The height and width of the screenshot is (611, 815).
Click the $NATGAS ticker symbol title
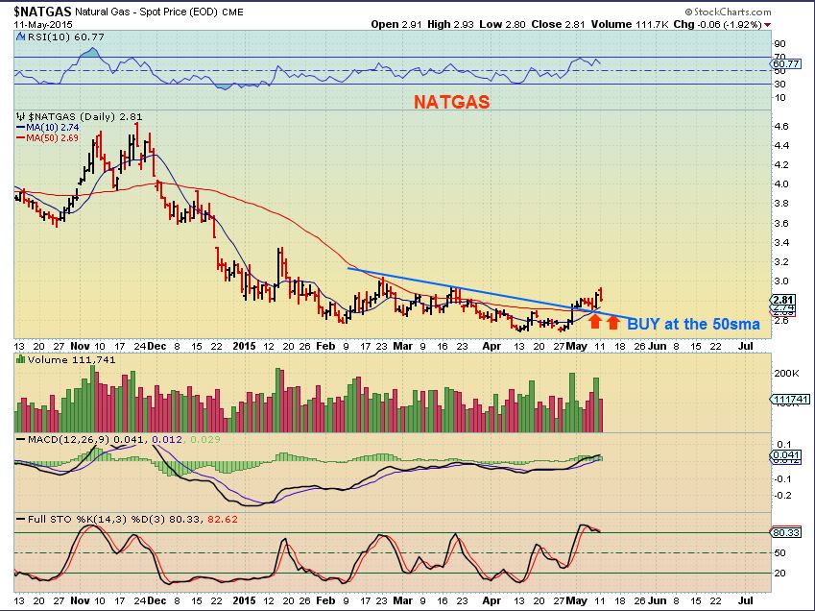(42, 11)
